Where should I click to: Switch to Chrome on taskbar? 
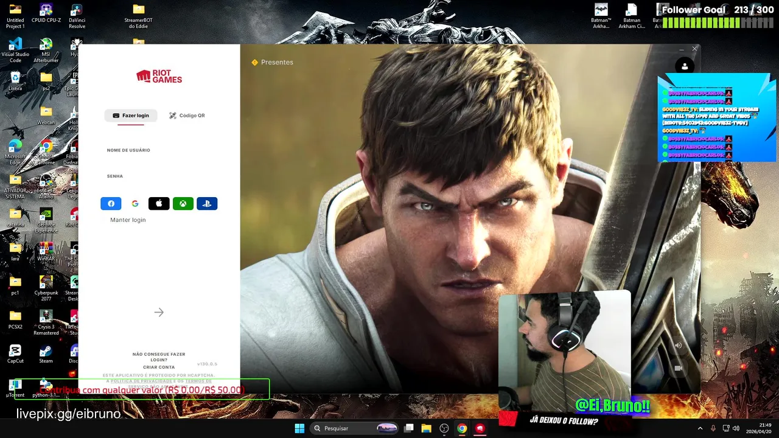[462, 428]
